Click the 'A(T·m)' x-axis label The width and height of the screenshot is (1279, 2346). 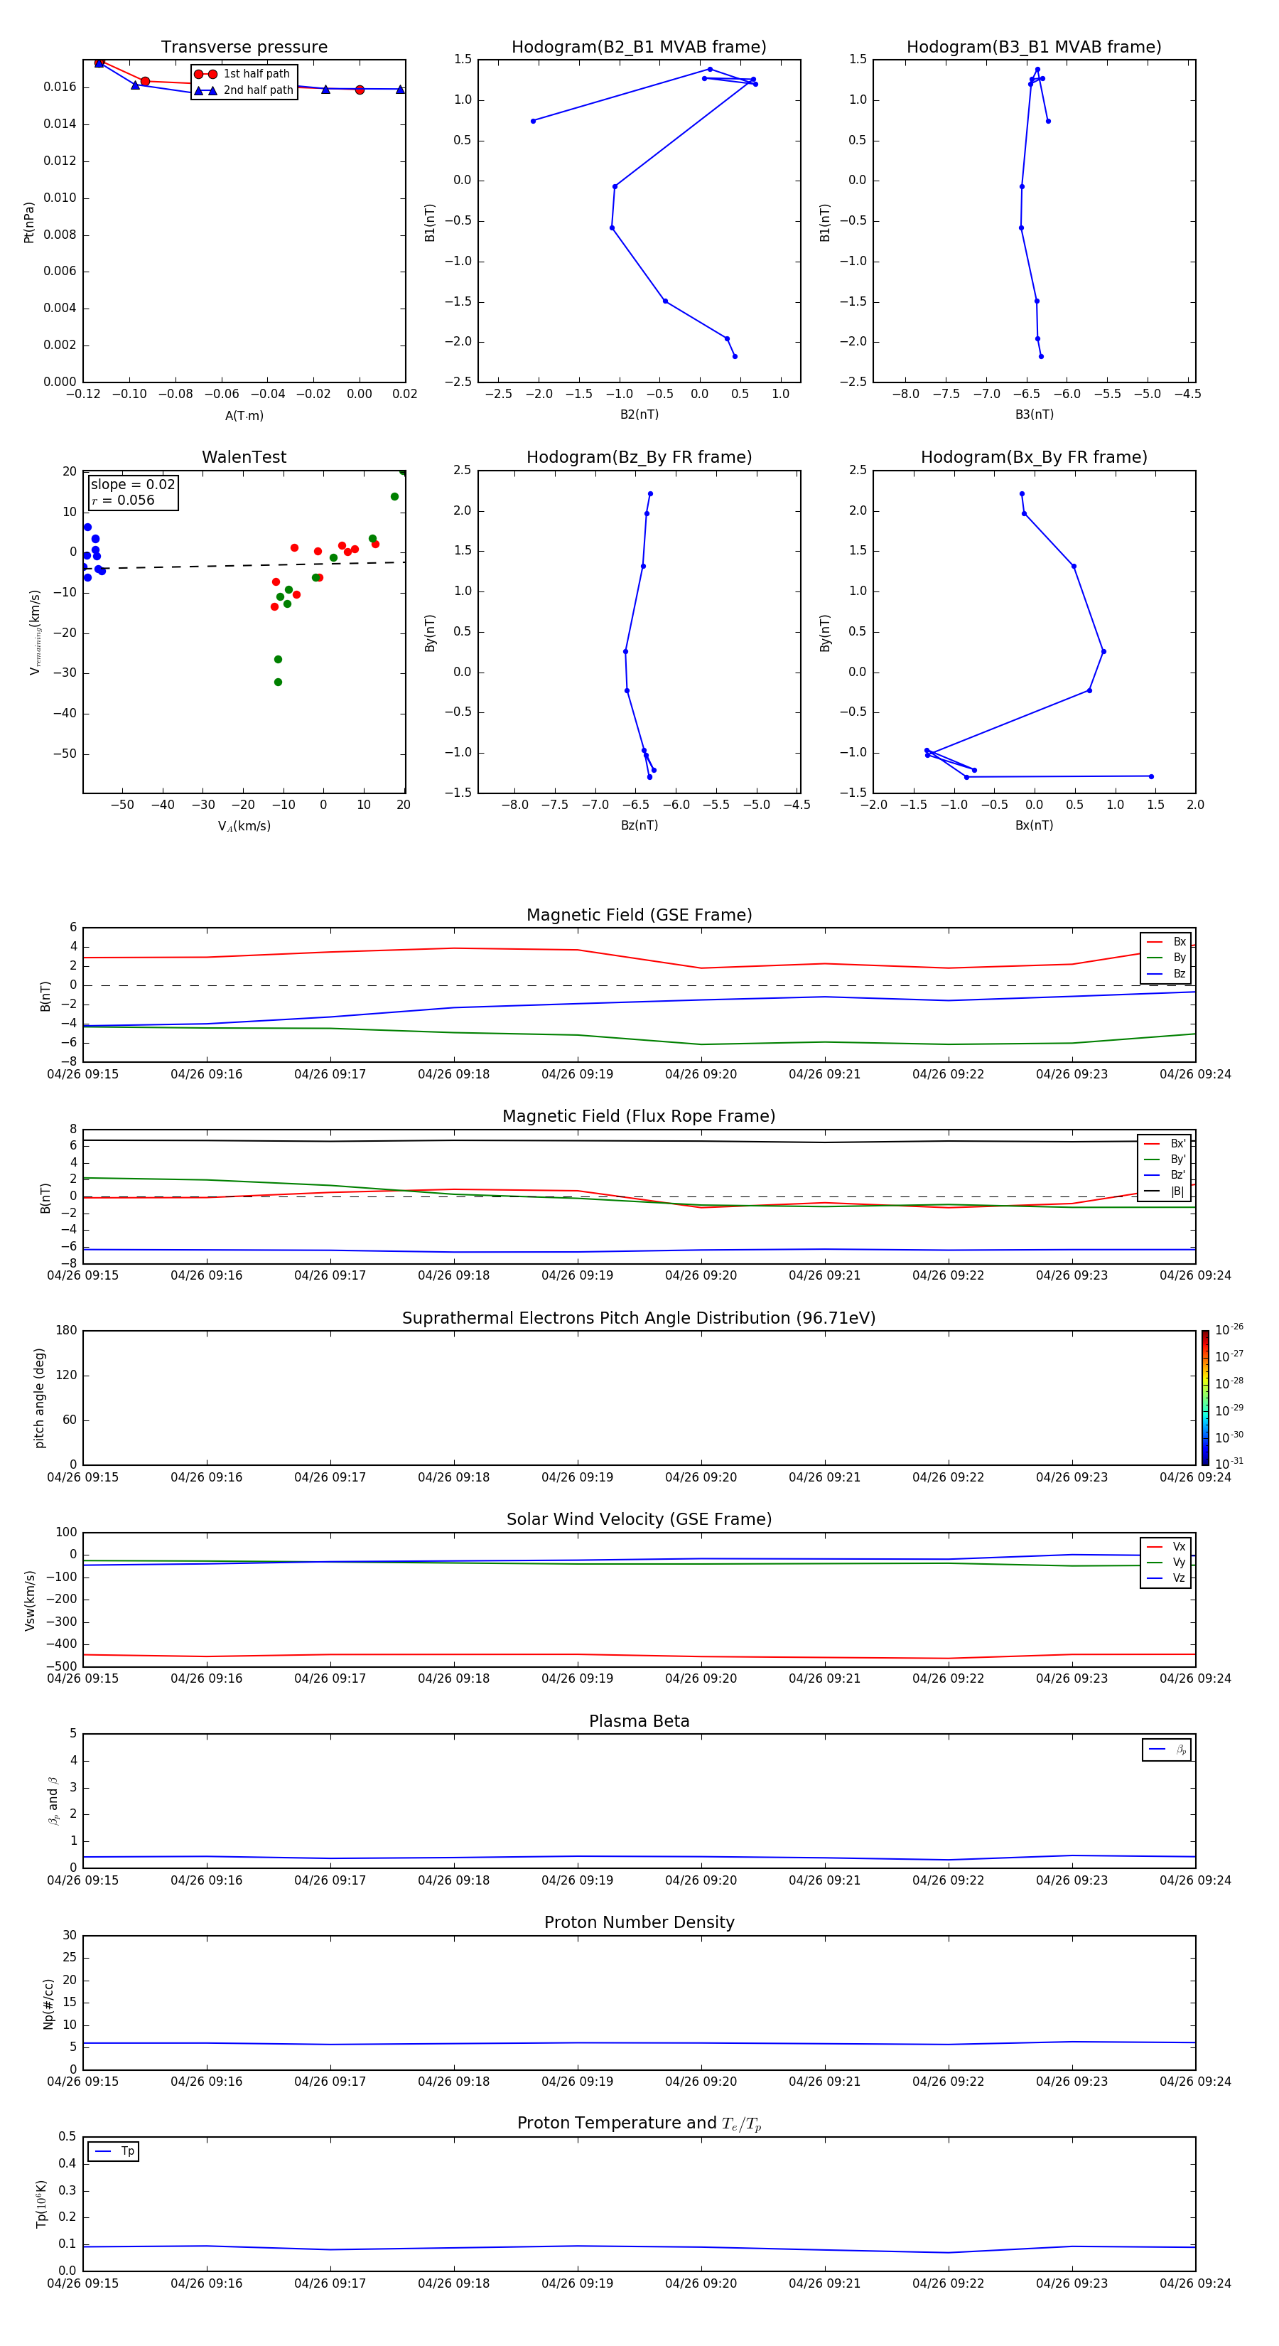point(244,416)
